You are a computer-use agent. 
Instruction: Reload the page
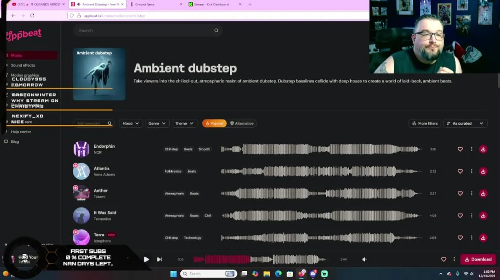[x=32, y=16]
